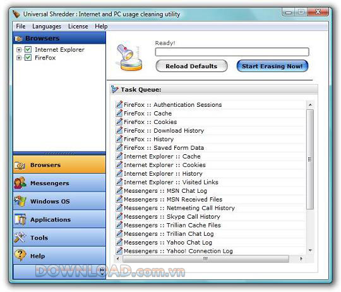Click the sidebar configure chevron at bottom
This screenshot has width=341, height=292.
[102, 271]
